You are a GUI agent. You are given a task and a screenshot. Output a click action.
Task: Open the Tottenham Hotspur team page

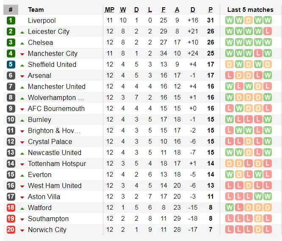57,163
